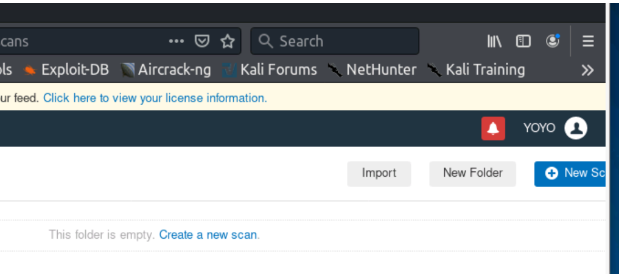
Task: Open the Exploit-DB bookmark
Action: click(67, 70)
